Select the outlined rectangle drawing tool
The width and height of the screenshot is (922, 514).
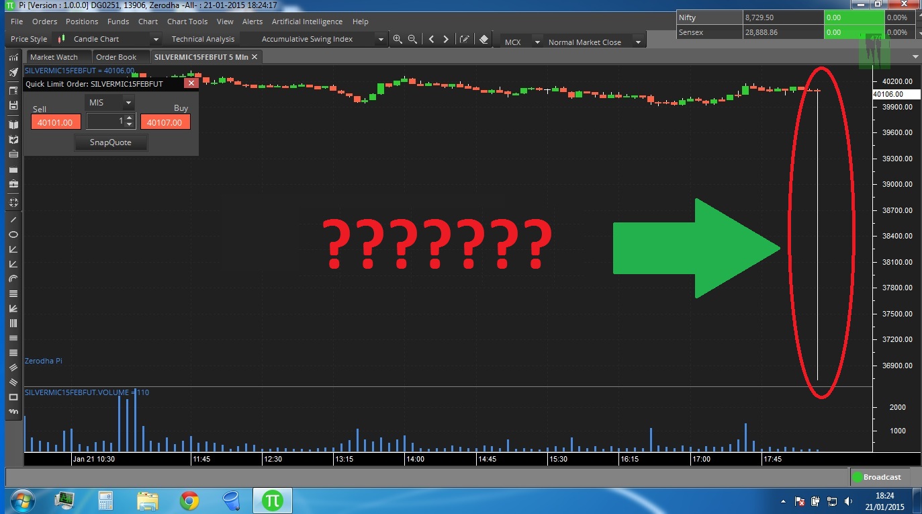tap(13, 397)
